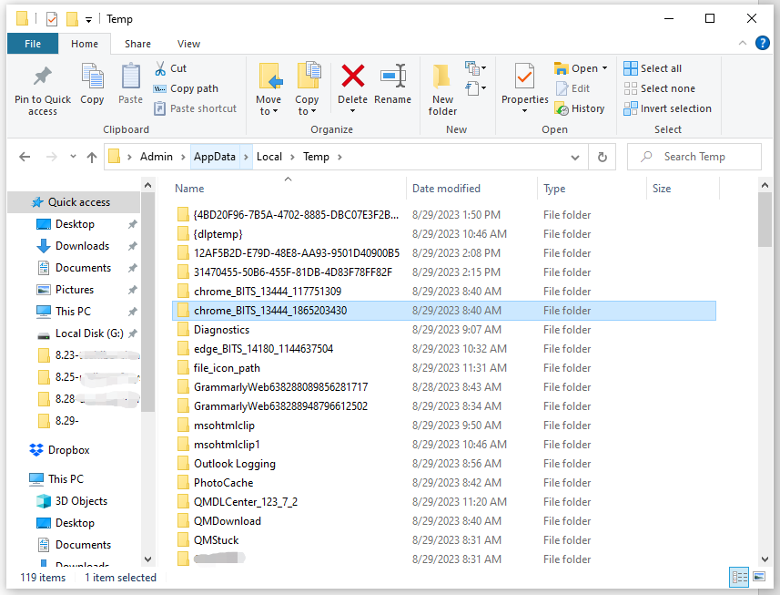Image resolution: width=780 pixels, height=595 pixels.
Task: Open Pictures in Quick access
Action: coord(75,290)
